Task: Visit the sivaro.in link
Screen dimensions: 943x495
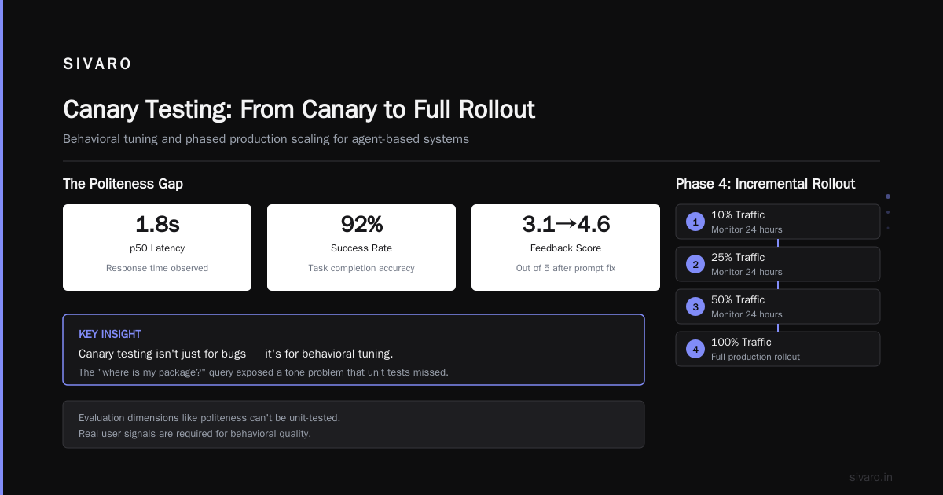Action: tap(871, 477)
